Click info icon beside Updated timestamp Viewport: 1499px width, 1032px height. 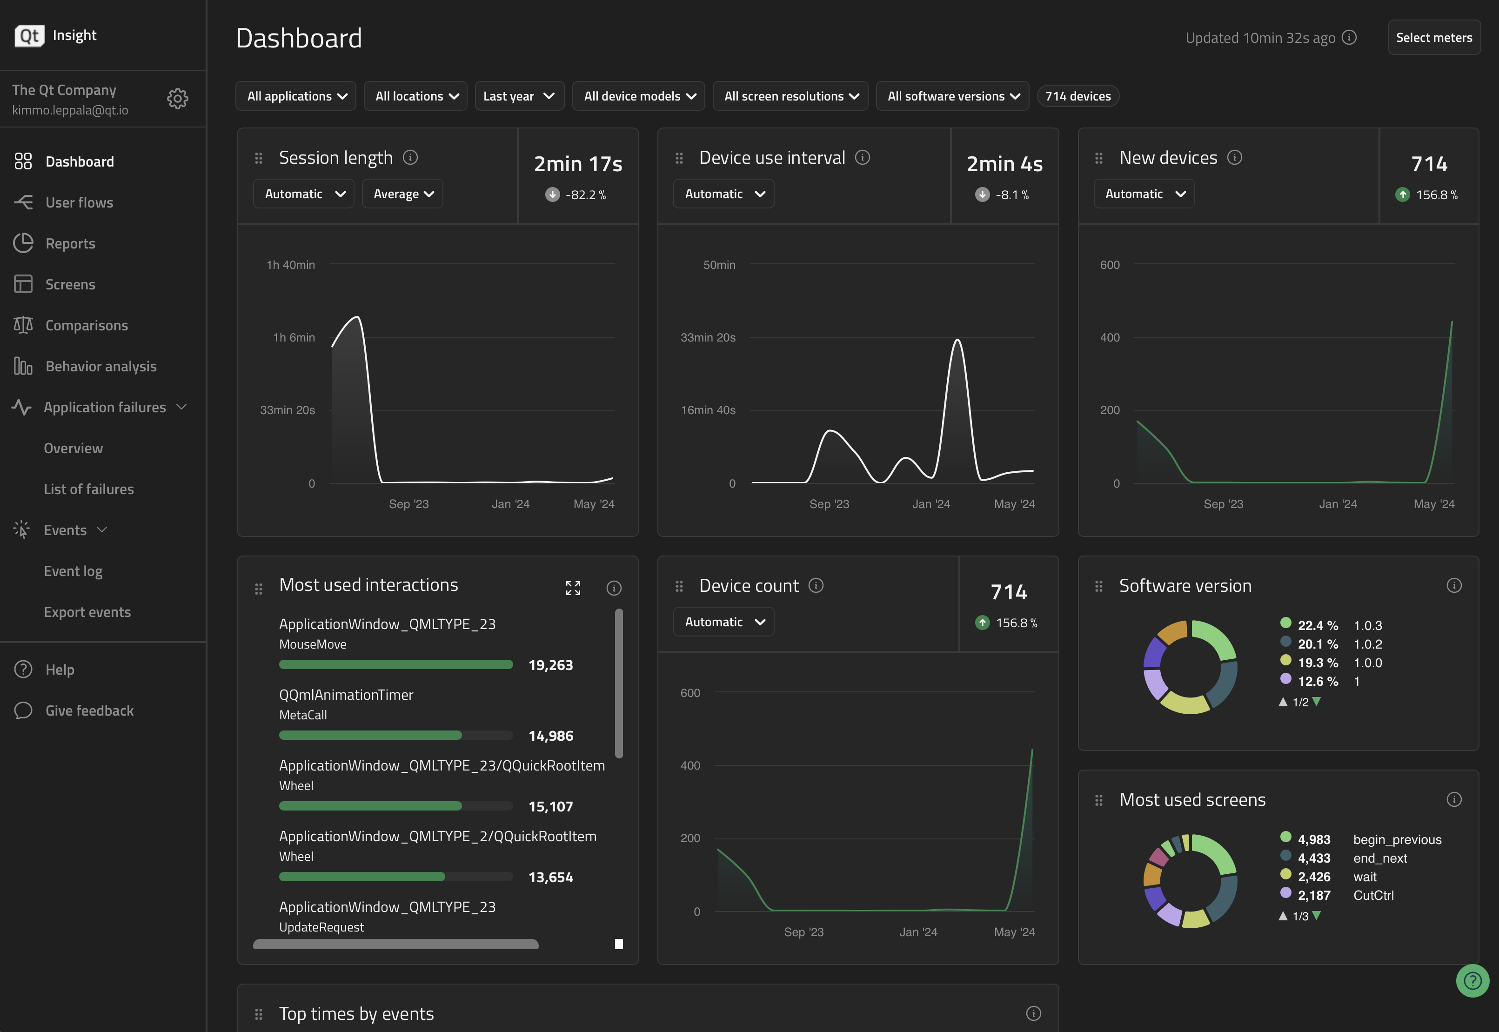coord(1349,38)
